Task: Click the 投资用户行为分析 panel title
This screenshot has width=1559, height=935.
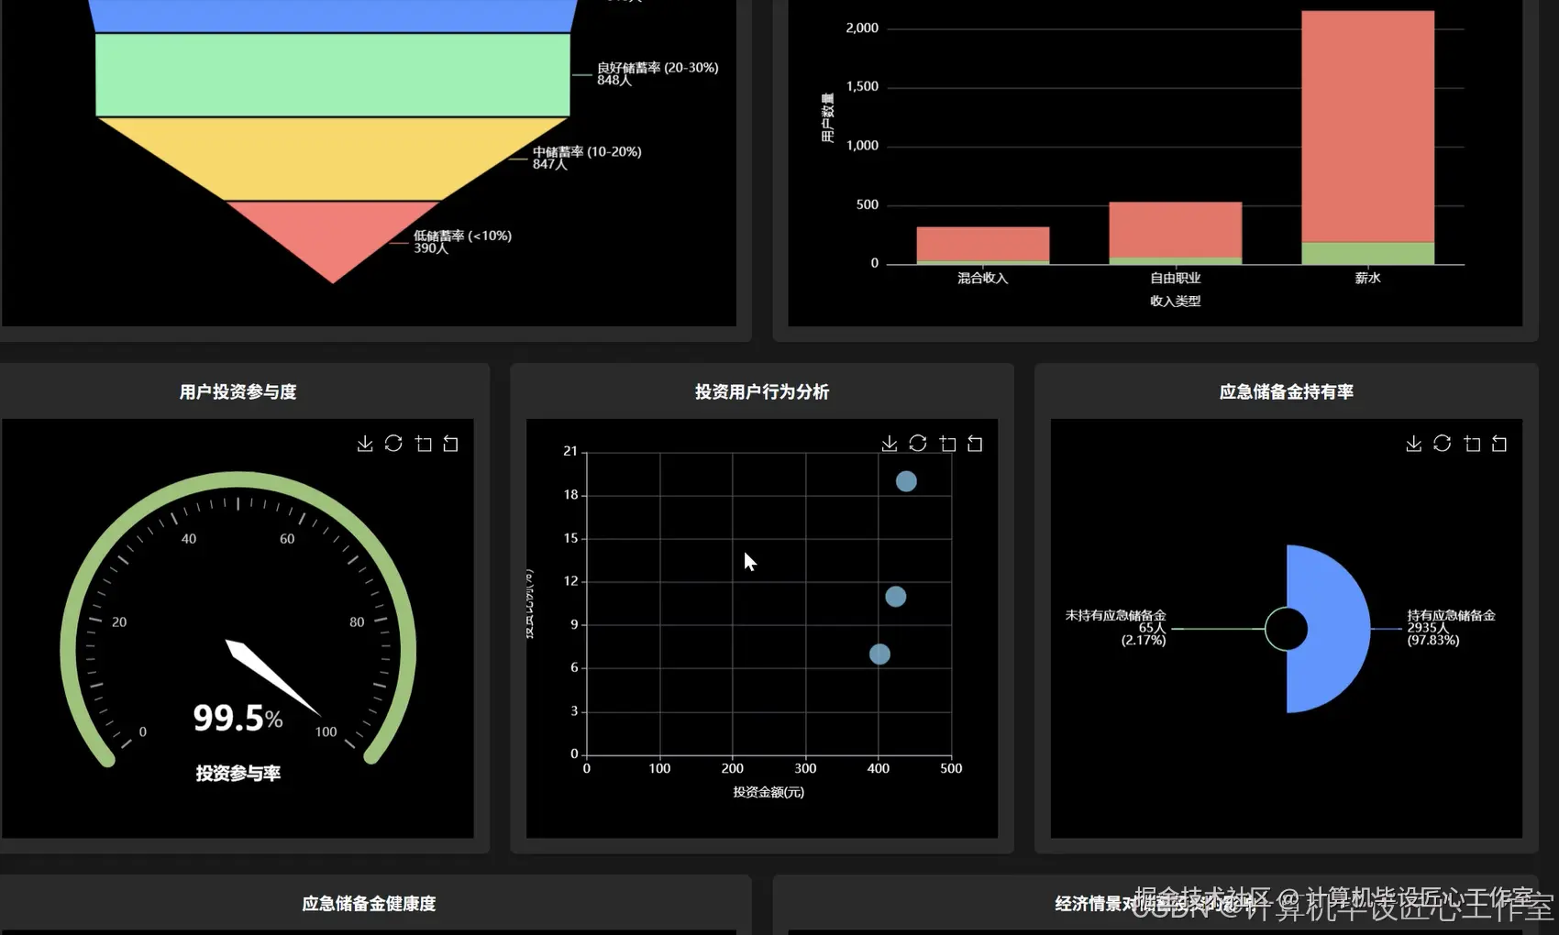Action: point(762,392)
